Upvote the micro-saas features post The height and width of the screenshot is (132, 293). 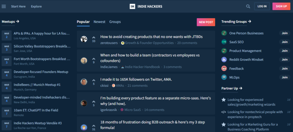(94, 102)
